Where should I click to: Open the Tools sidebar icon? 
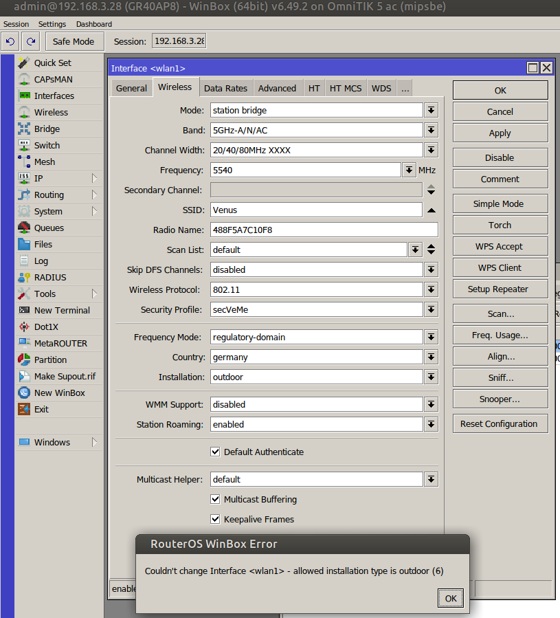[x=24, y=294]
